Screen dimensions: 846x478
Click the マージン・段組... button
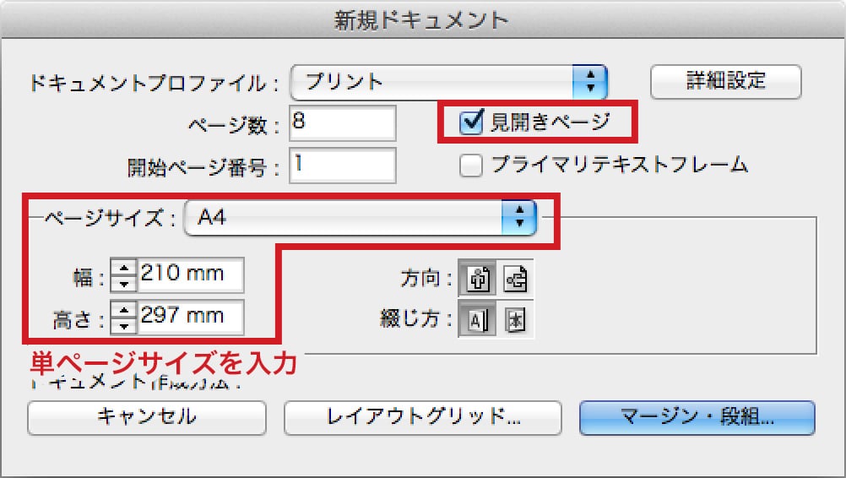pyautogui.click(x=697, y=417)
